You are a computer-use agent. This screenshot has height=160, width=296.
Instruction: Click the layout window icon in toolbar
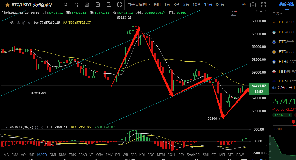tap(98, 5)
